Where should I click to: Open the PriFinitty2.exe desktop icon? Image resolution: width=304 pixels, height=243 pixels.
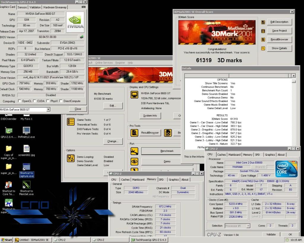tap(26, 133)
